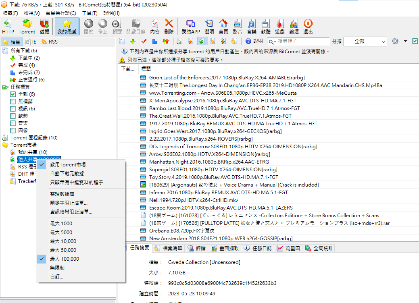Open 資訊哈希阻止清單... from context menu
The image size is (419, 303).
coord(81,212)
